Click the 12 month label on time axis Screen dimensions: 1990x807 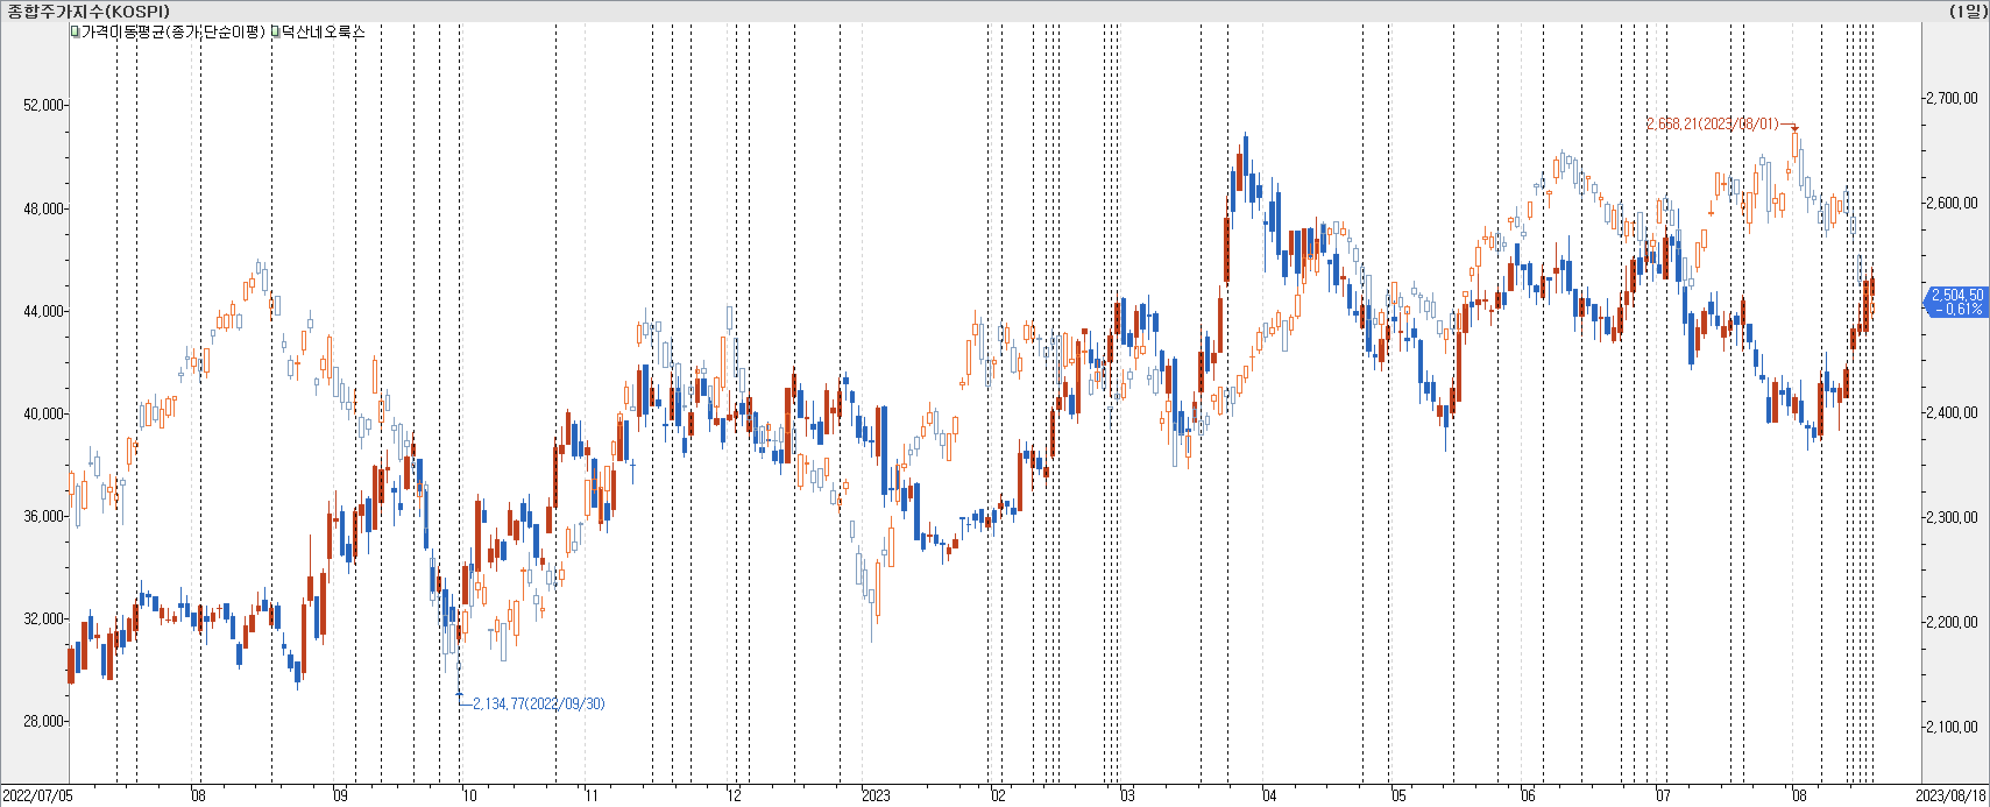point(734,795)
